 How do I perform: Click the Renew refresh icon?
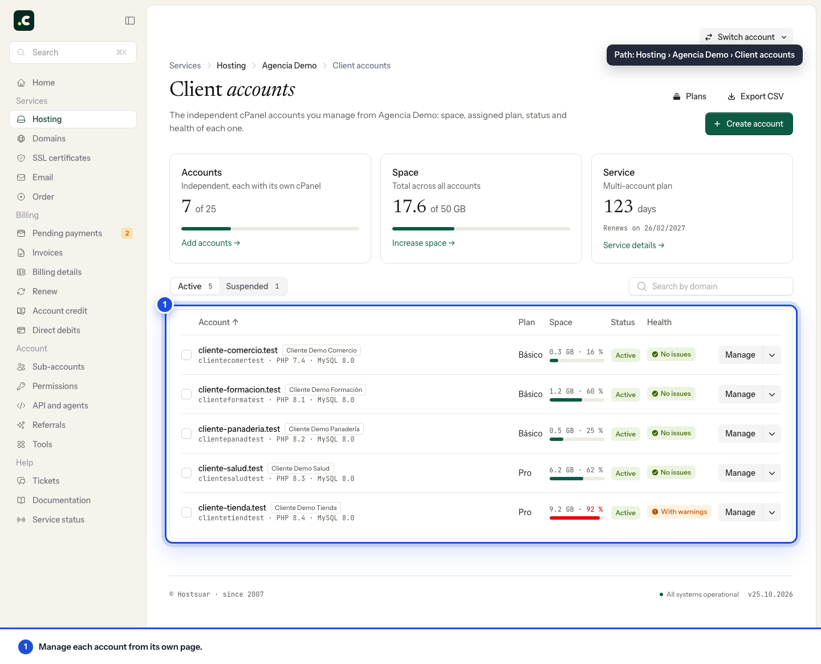(x=21, y=291)
